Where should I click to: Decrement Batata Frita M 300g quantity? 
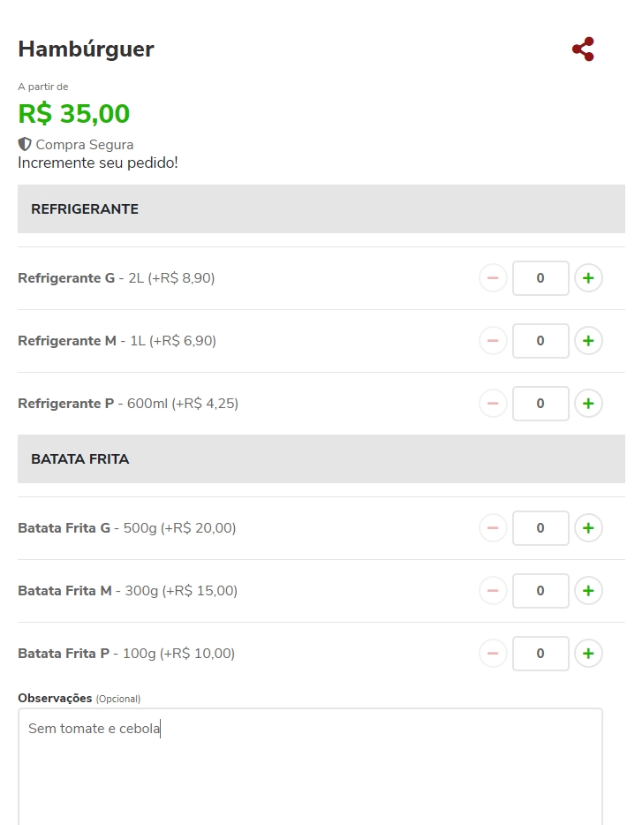click(493, 591)
